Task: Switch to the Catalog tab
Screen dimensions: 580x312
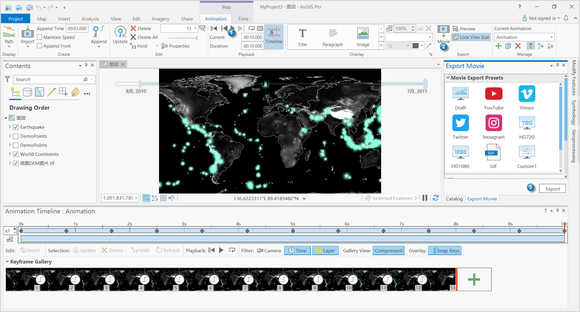Action: pos(454,199)
